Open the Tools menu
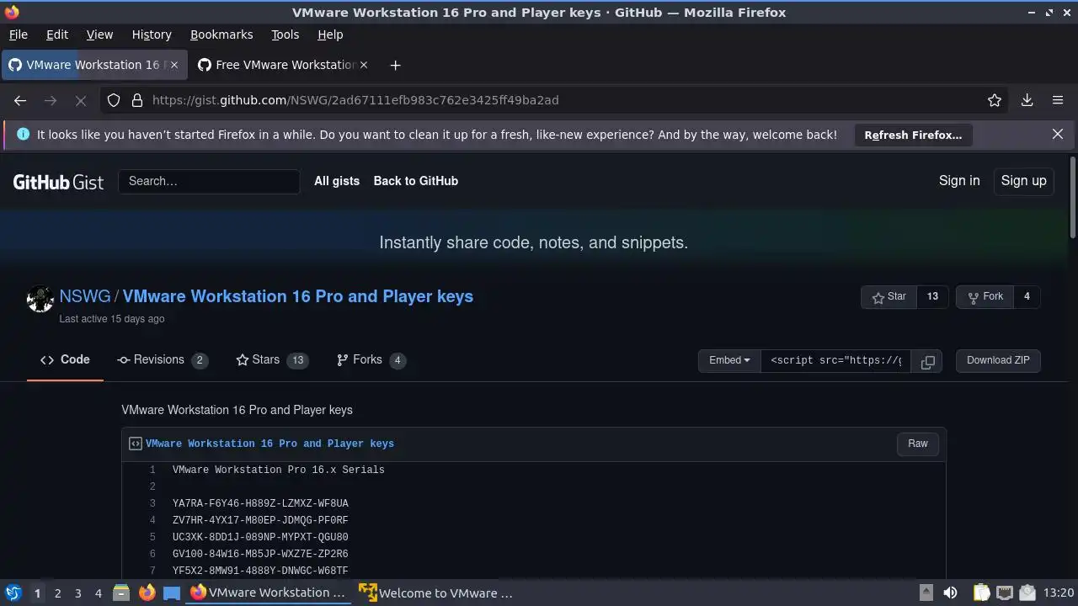1078x606 pixels. coord(285,35)
